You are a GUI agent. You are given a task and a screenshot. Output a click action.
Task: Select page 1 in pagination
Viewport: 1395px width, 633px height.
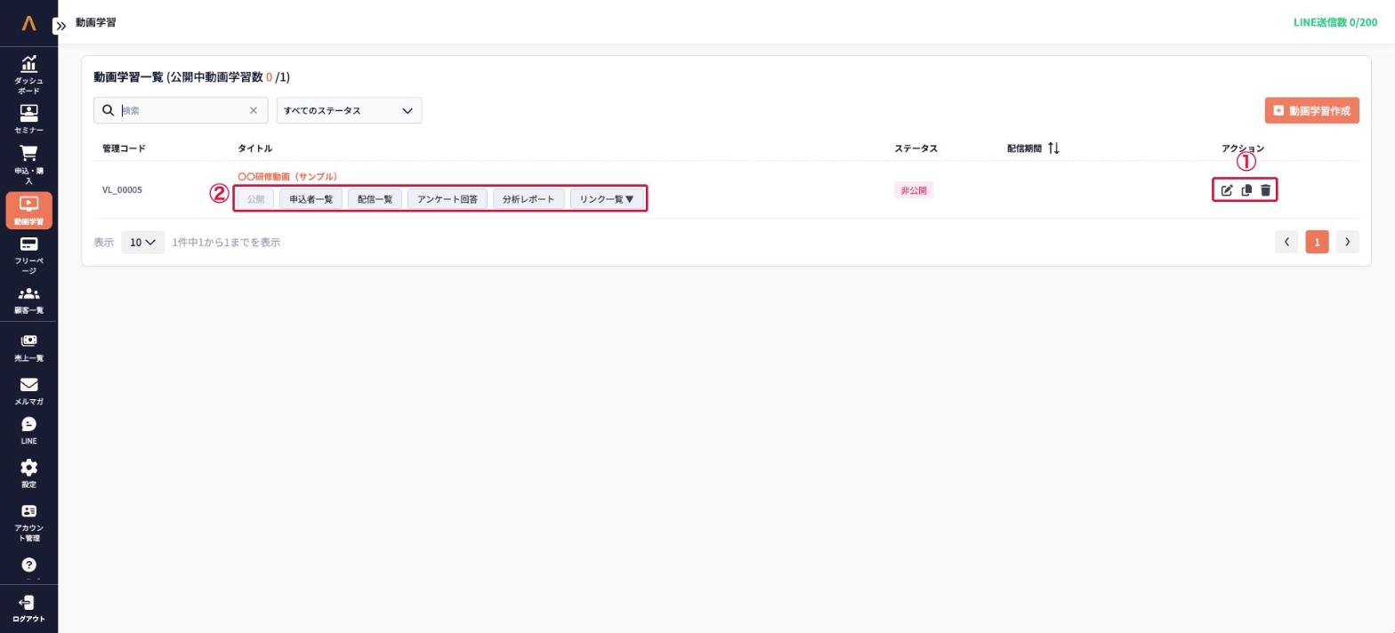click(x=1317, y=242)
